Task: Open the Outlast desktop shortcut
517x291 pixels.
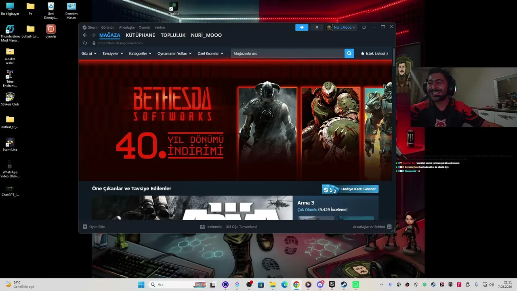Action: [x=174, y=9]
